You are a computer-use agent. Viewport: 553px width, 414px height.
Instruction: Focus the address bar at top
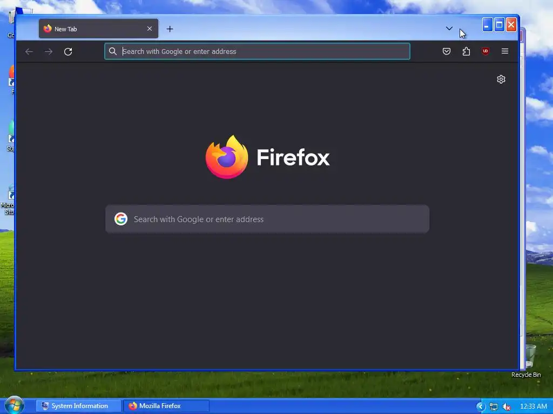258,51
